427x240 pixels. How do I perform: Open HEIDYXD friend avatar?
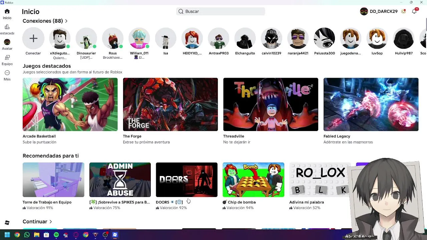pyautogui.click(x=192, y=38)
